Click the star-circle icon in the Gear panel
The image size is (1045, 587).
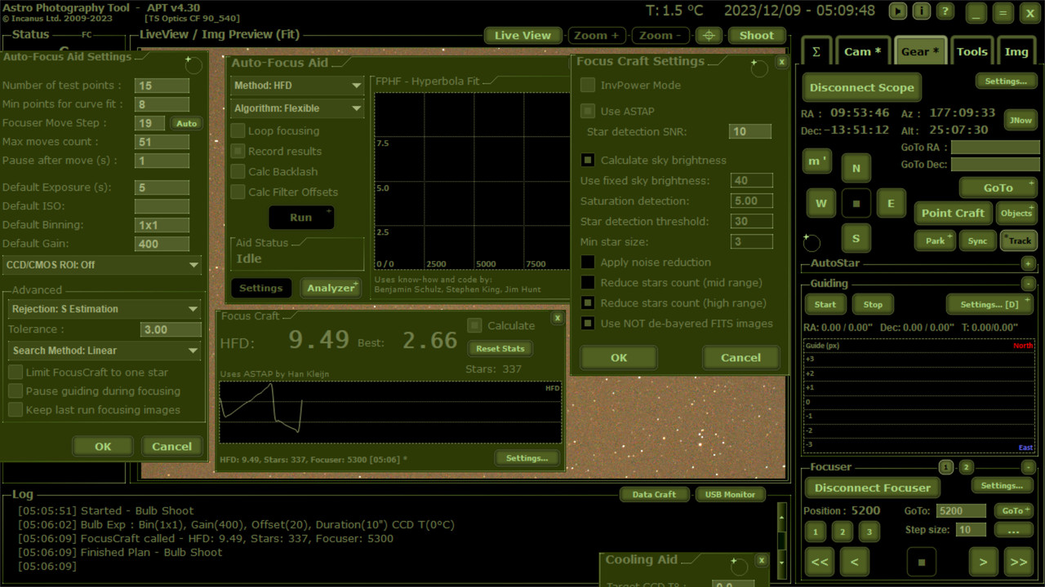812,243
